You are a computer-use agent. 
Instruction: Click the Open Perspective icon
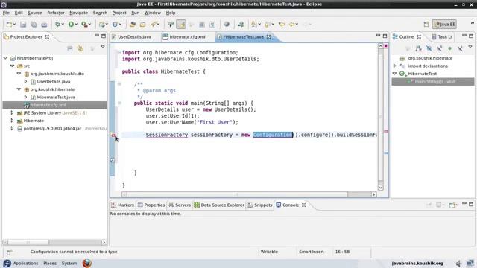point(426,25)
